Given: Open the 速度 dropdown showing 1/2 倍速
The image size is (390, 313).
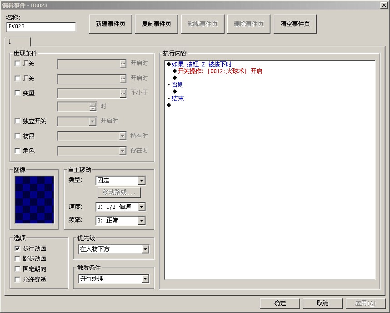Looking at the screenshot, I should (120, 207).
